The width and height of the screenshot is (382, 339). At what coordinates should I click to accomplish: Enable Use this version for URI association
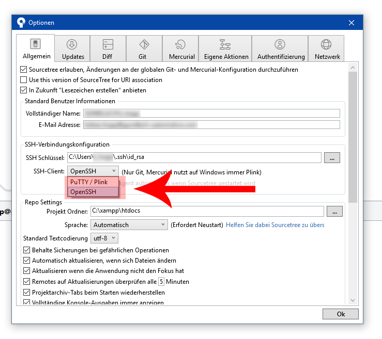(x=23, y=80)
